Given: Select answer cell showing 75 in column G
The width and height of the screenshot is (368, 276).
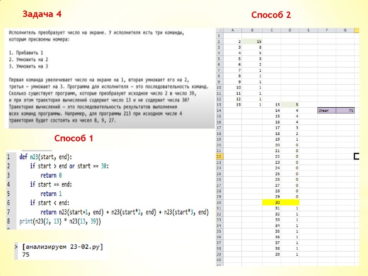Looking at the screenshot, I should click(345, 110).
